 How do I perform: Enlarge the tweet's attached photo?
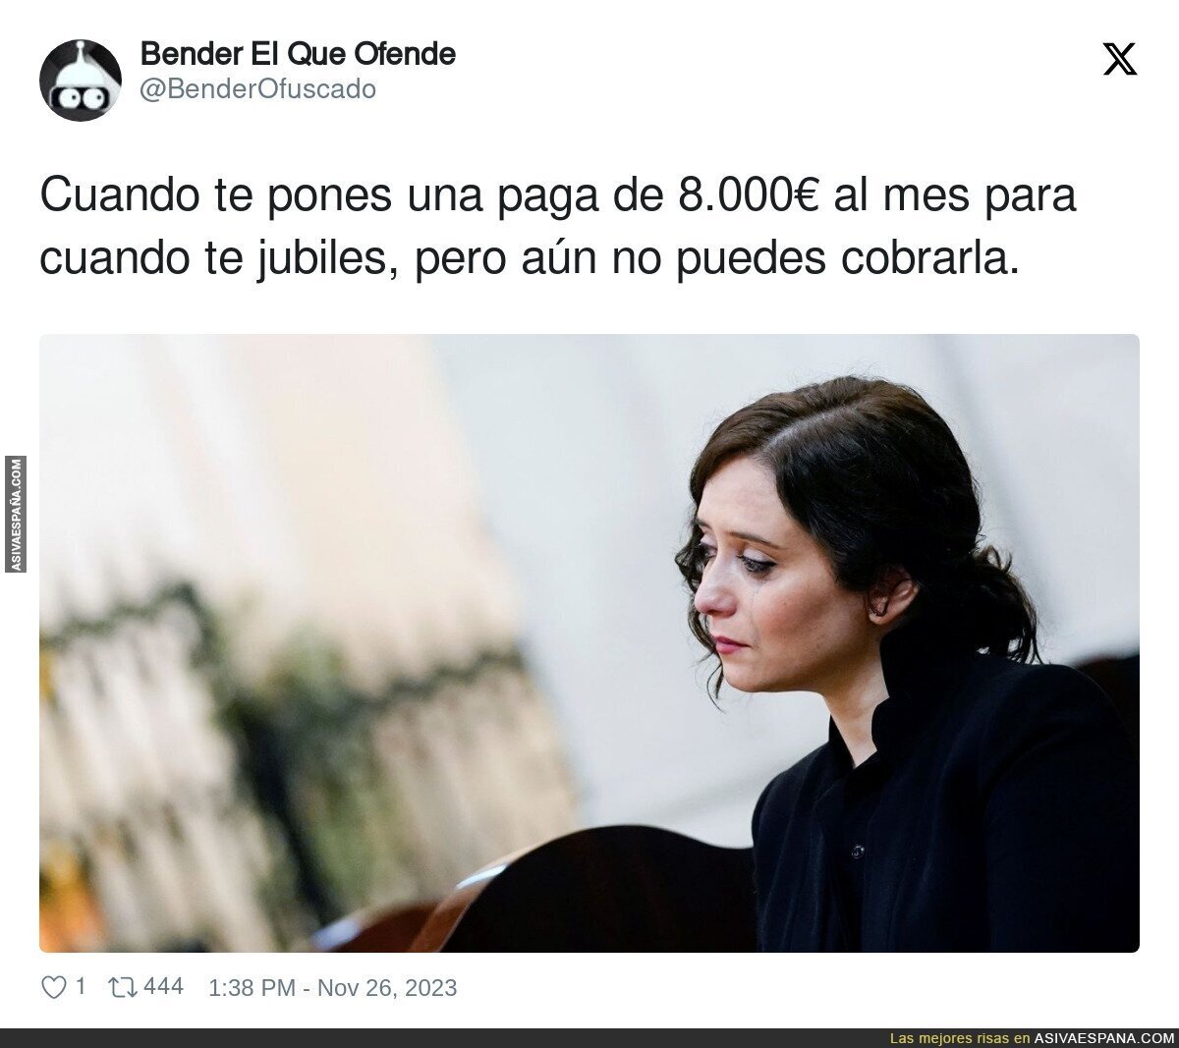pos(589,643)
